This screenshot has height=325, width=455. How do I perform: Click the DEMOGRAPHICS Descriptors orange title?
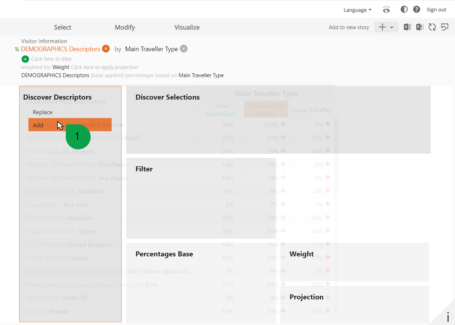pyautogui.click(x=60, y=49)
